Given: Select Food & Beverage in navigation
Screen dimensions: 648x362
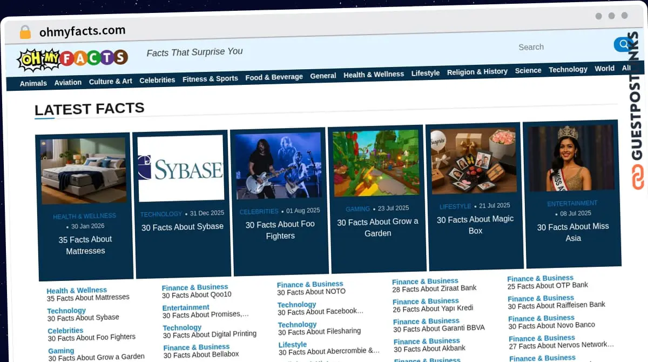Looking at the screenshot, I should [274, 77].
